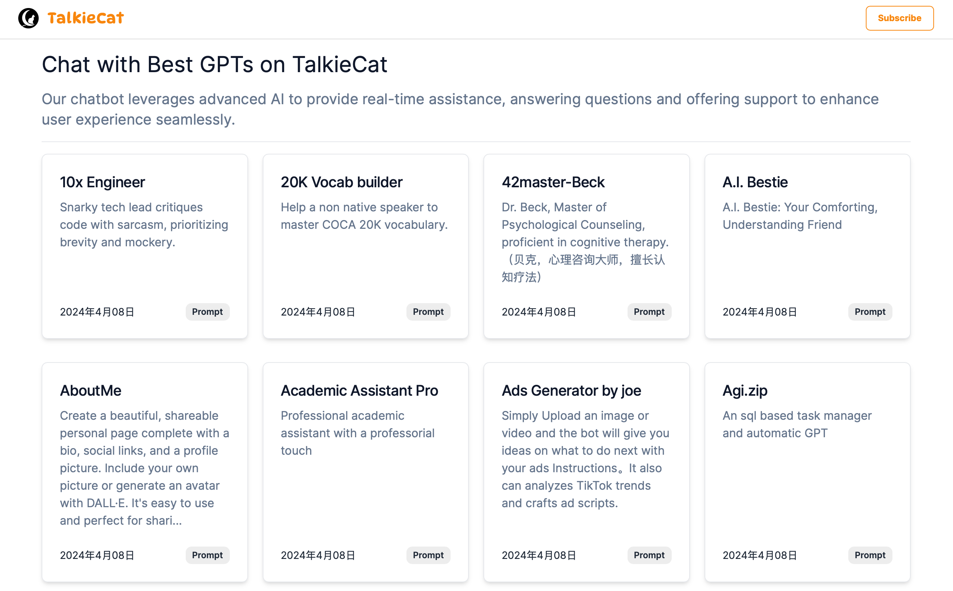This screenshot has height=591, width=953.
Task: Click Prompt tag on 42master-Beck card
Action: (x=649, y=312)
